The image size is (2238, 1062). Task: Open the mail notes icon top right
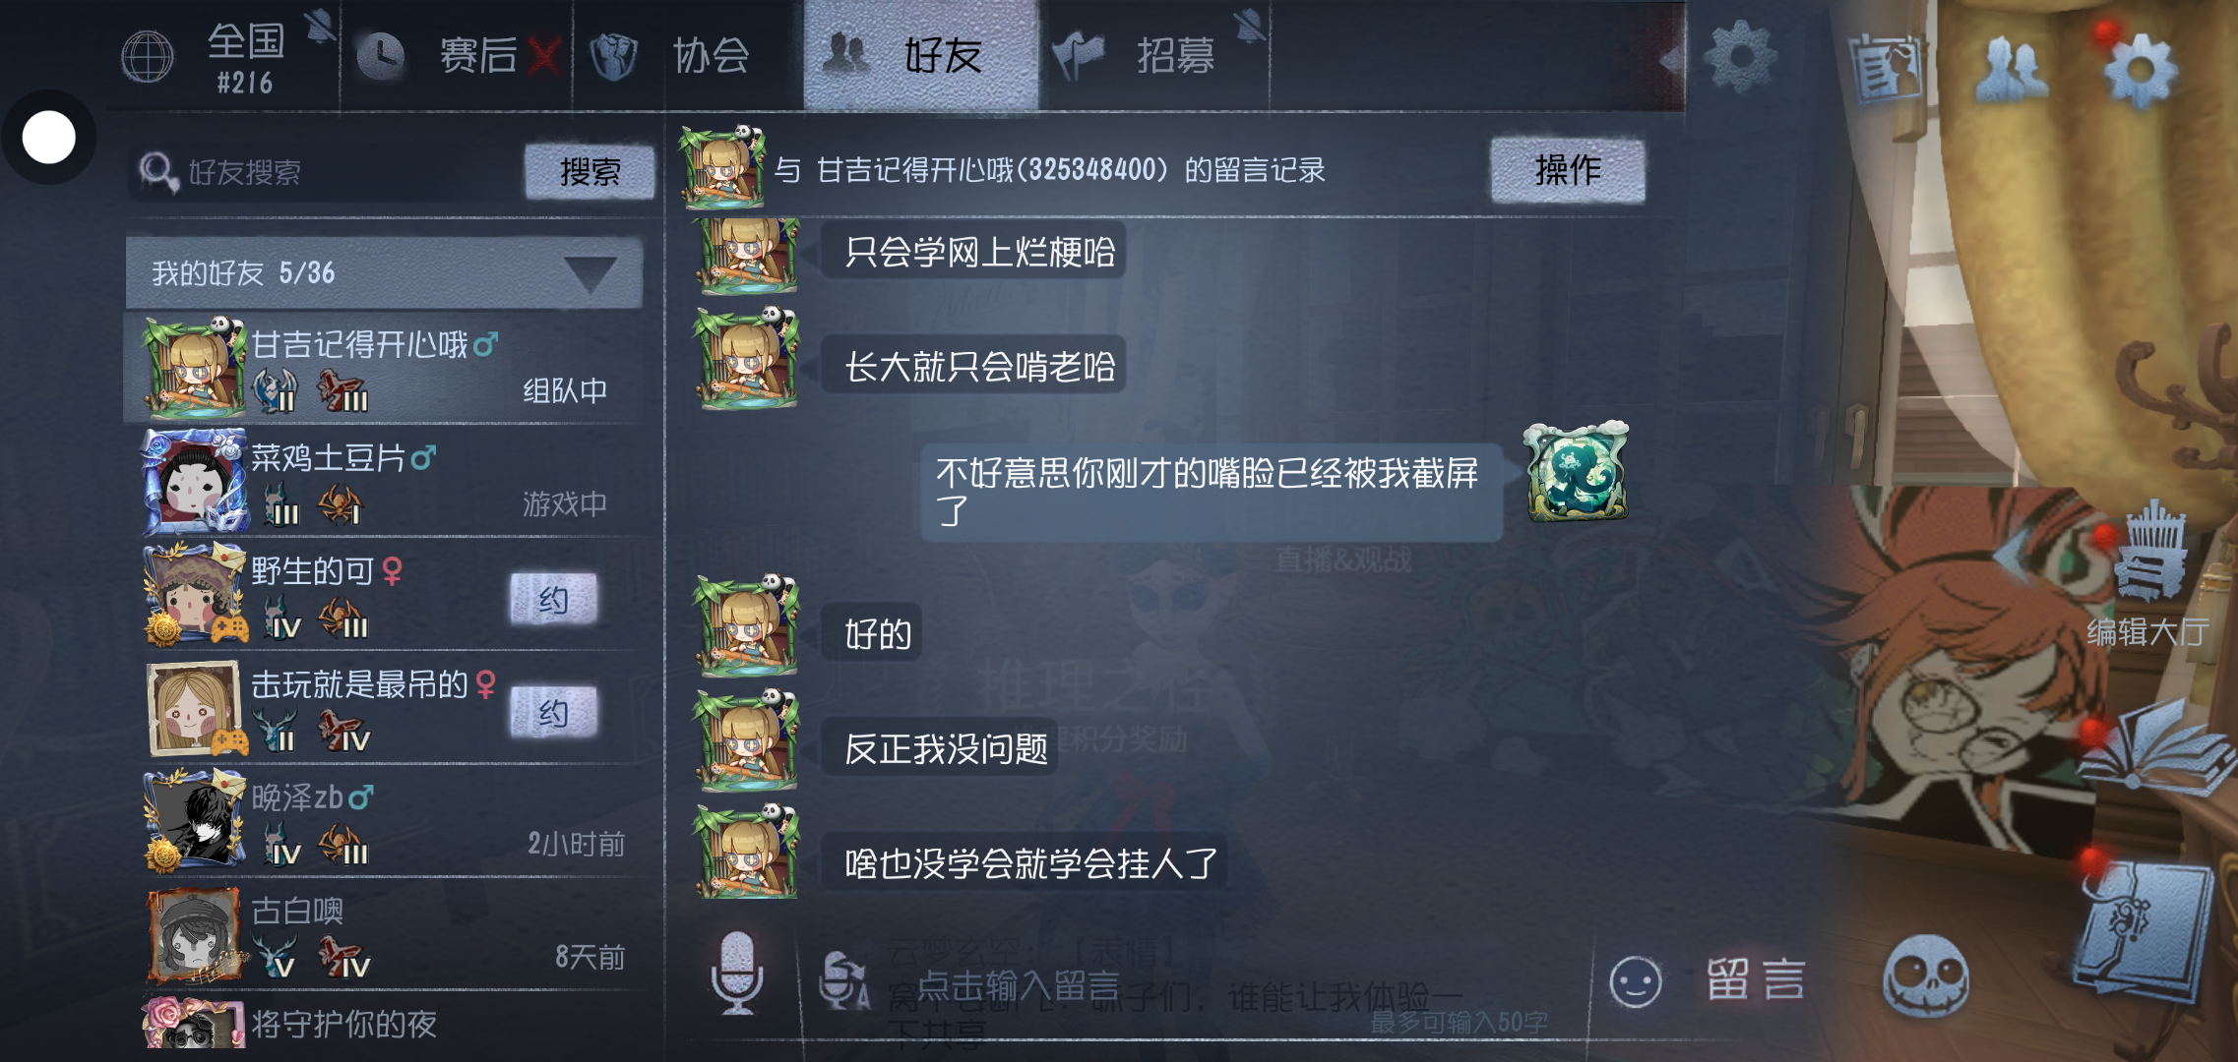pyautogui.click(x=1885, y=68)
